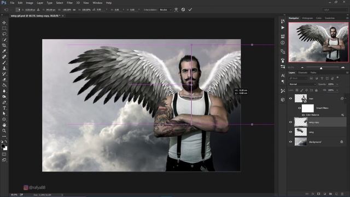This screenshot has height=197, width=350.
Task: Select the Eyedropper tool
Action: tap(4, 51)
